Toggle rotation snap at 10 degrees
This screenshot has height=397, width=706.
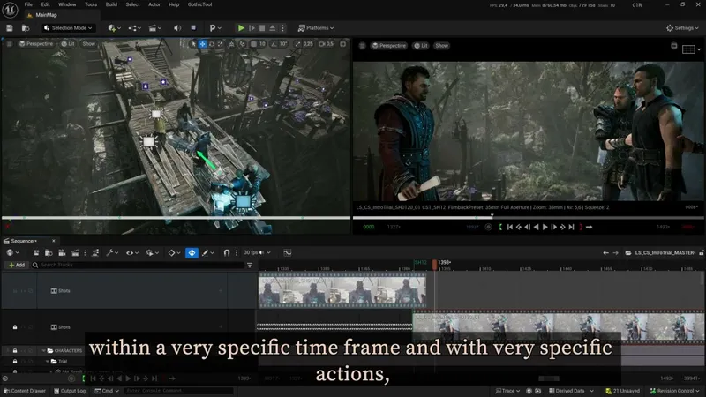(272, 44)
